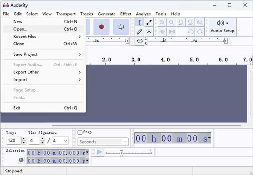Select the Envelope tool
The height and width of the screenshot is (175, 253).
tap(149, 22)
